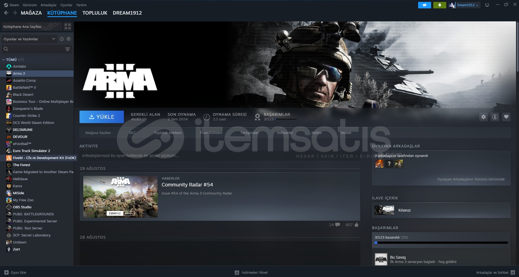
Task: Open Topluluk Merkezi link
Action: tap(168, 133)
